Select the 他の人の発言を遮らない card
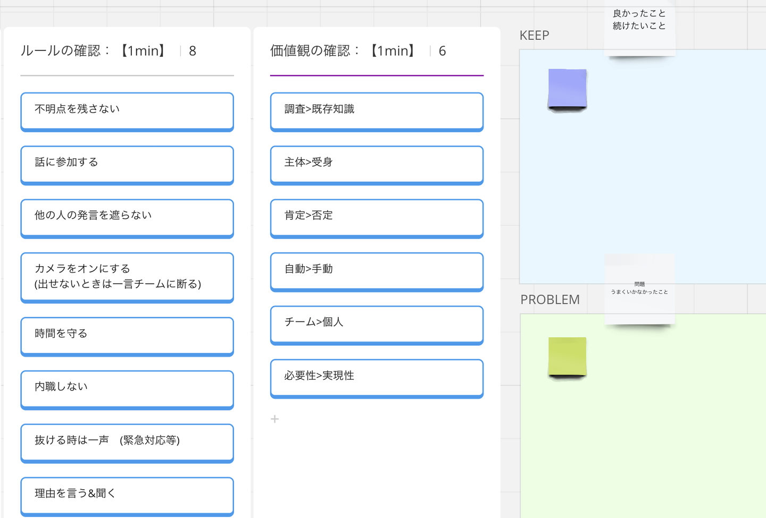 tap(127, 217)
